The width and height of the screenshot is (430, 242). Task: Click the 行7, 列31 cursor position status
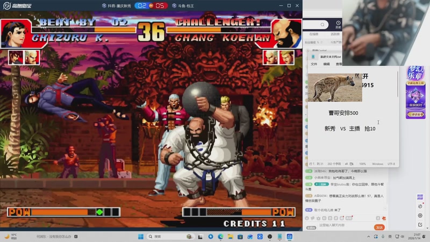pos(316,164)
